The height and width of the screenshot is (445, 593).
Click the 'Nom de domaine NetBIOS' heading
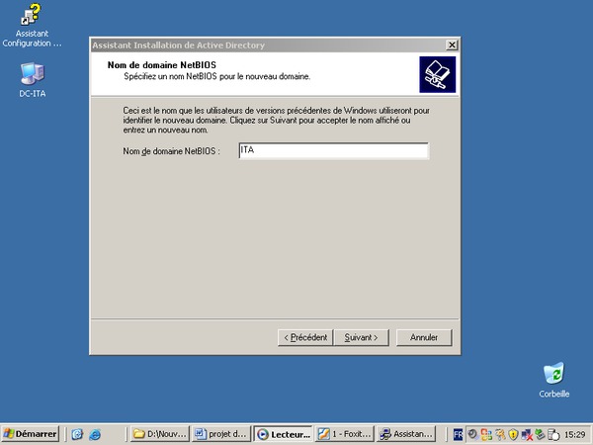click(162, 65)
